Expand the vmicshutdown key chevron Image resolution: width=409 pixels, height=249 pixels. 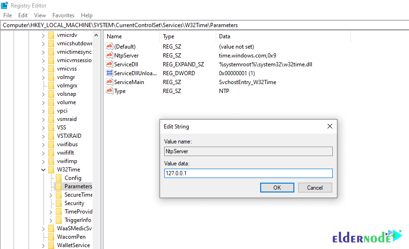tap(44, 44)
